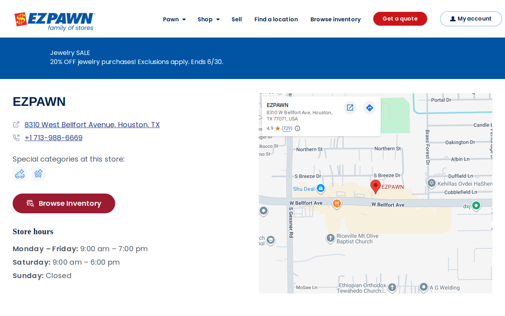Click the red Get a quote button

pos(400,19)
